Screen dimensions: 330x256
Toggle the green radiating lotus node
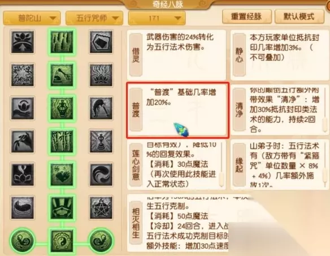pos(62,207)
